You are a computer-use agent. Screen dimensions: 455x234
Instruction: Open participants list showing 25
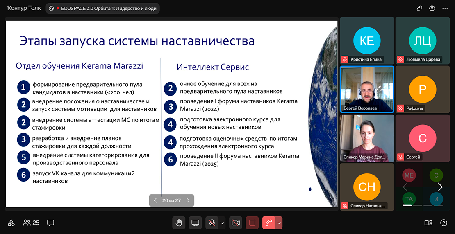31,223
